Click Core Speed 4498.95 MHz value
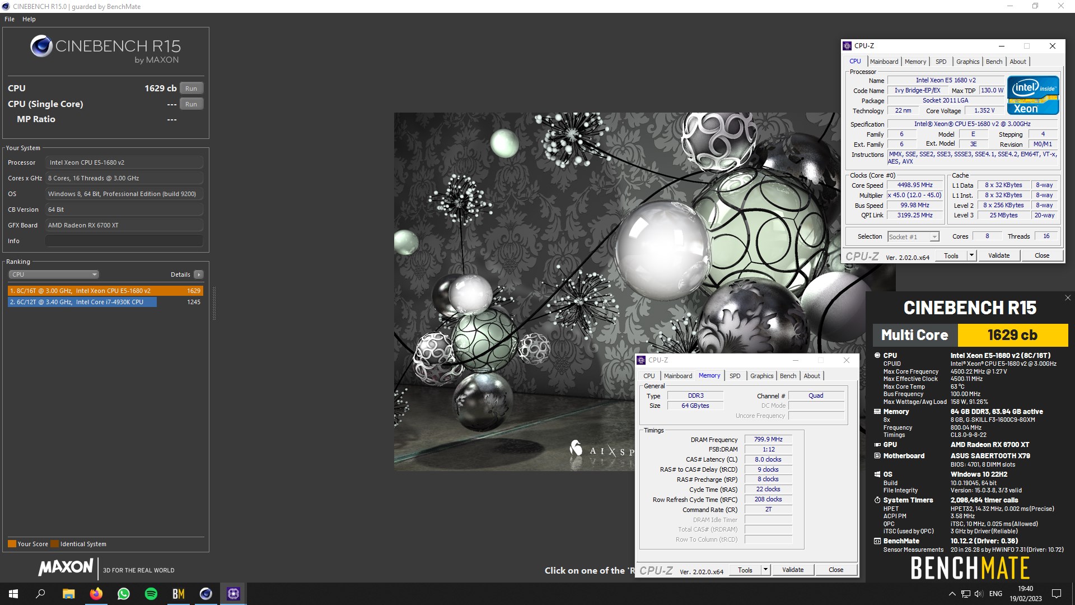Viewport: 1075px width, 605px height. 915,185
